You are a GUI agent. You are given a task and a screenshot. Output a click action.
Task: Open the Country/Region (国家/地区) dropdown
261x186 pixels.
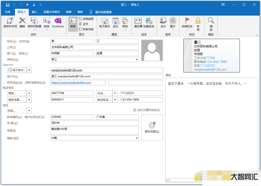point(136,138)
